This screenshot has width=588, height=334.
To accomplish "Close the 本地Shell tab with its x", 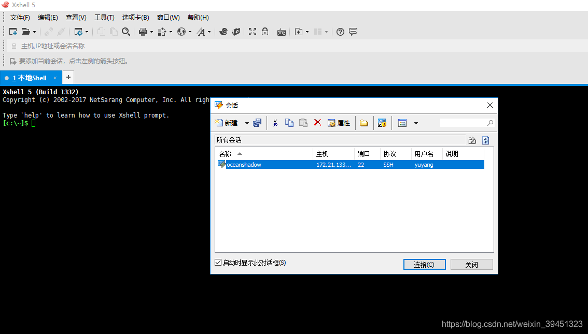I will [x=55, y=78].
